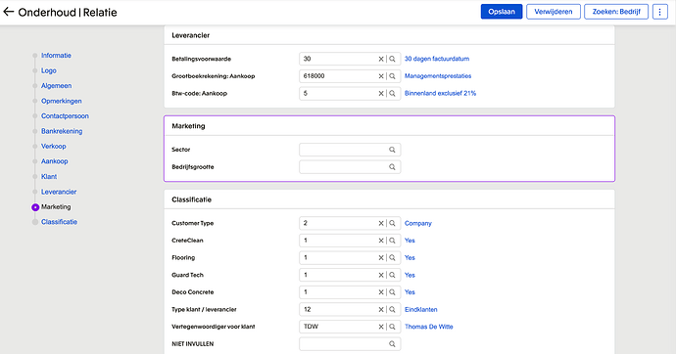Open the Deco Concrete lookup

(392, 292)
